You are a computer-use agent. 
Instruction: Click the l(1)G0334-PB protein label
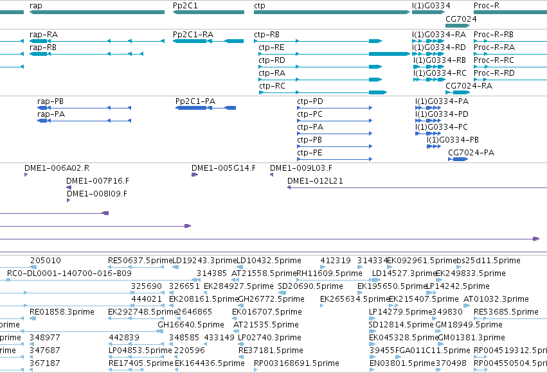[453, 141]
